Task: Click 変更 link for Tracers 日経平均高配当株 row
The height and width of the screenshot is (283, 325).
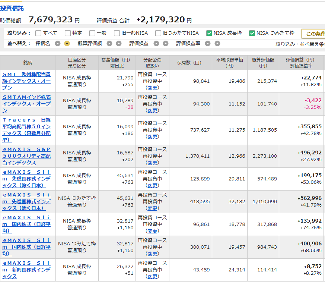Action: pyautogui.click(x=152, y=136)
